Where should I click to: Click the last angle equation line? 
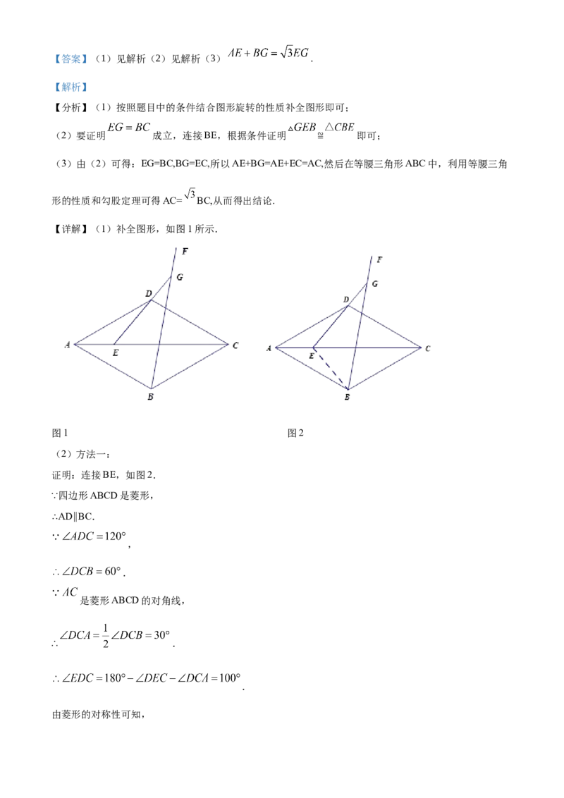(147, 678)
